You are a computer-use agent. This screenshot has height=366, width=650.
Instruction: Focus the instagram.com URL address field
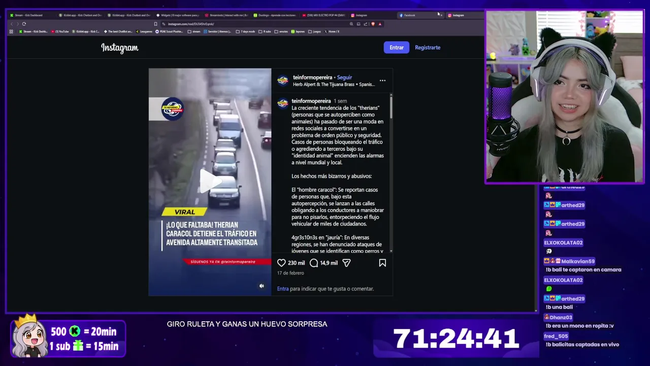coord(254,24)
